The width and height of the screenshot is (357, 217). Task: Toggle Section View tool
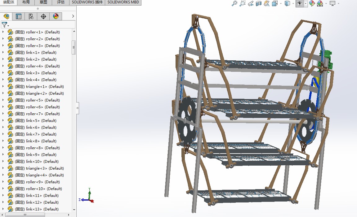coord(259,3)
